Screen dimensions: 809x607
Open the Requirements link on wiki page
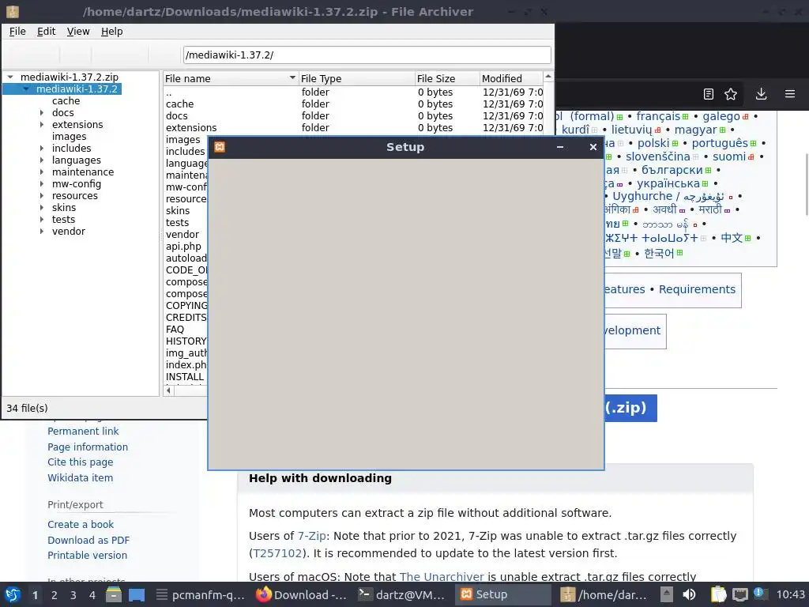point(697,289)
